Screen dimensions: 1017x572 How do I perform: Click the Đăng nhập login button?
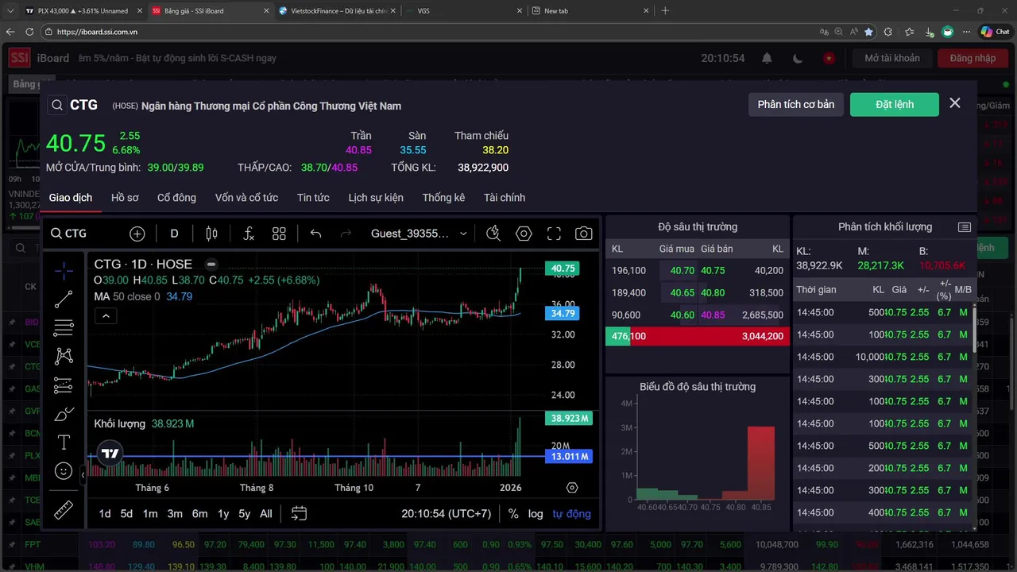(x=973, y=58)
